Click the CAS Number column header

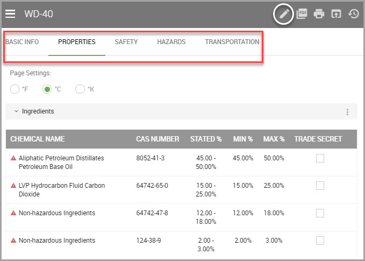point(158,139)
